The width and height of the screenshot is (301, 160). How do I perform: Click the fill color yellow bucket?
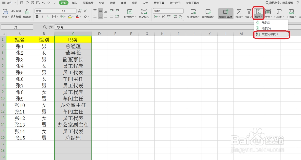click(70, 17)
